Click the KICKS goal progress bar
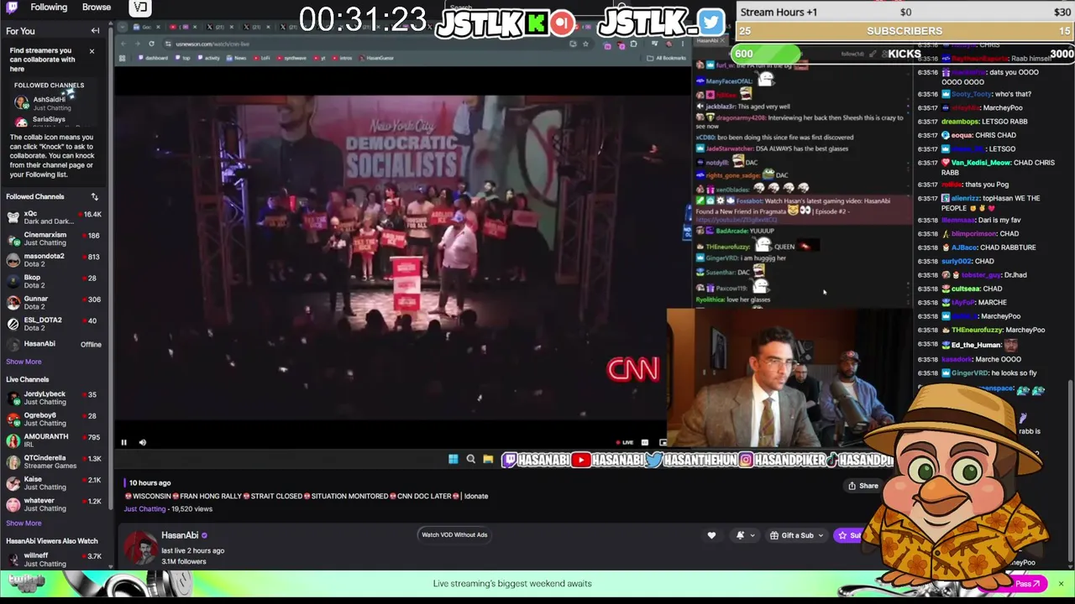 click(905, 54)
